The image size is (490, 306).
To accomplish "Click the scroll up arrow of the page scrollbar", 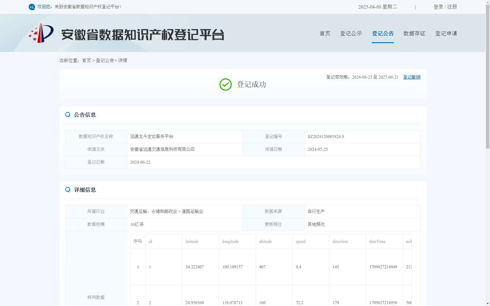I will (488, 2).
